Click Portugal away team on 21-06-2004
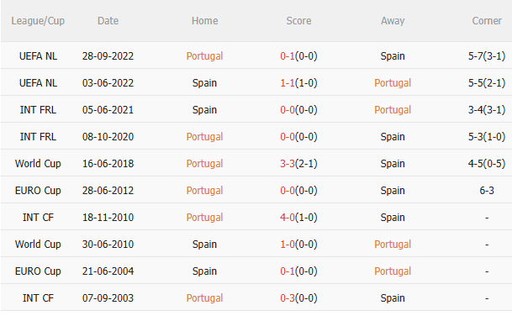The width and height of the screenshot is (512, 321). (393, 271)
